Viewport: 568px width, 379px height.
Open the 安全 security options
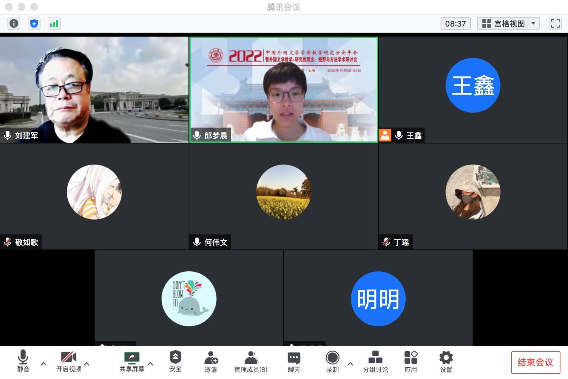[x=175, y=361]
